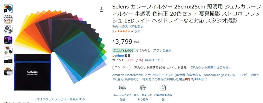Click プランを選択 installment plan link
The image size is (263, 103).
click(162, 51)
